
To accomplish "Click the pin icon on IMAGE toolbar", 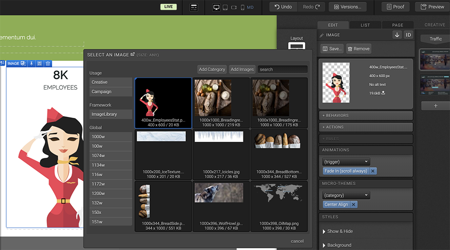I will click(x=31, y=63).
